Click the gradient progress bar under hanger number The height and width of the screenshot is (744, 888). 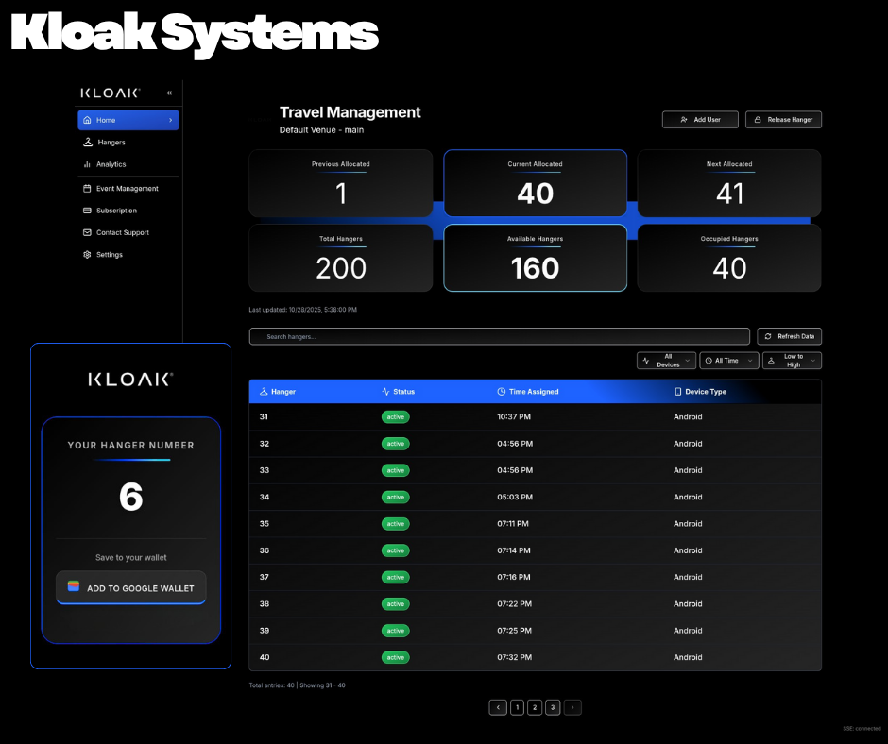click(x=130, y=462)
